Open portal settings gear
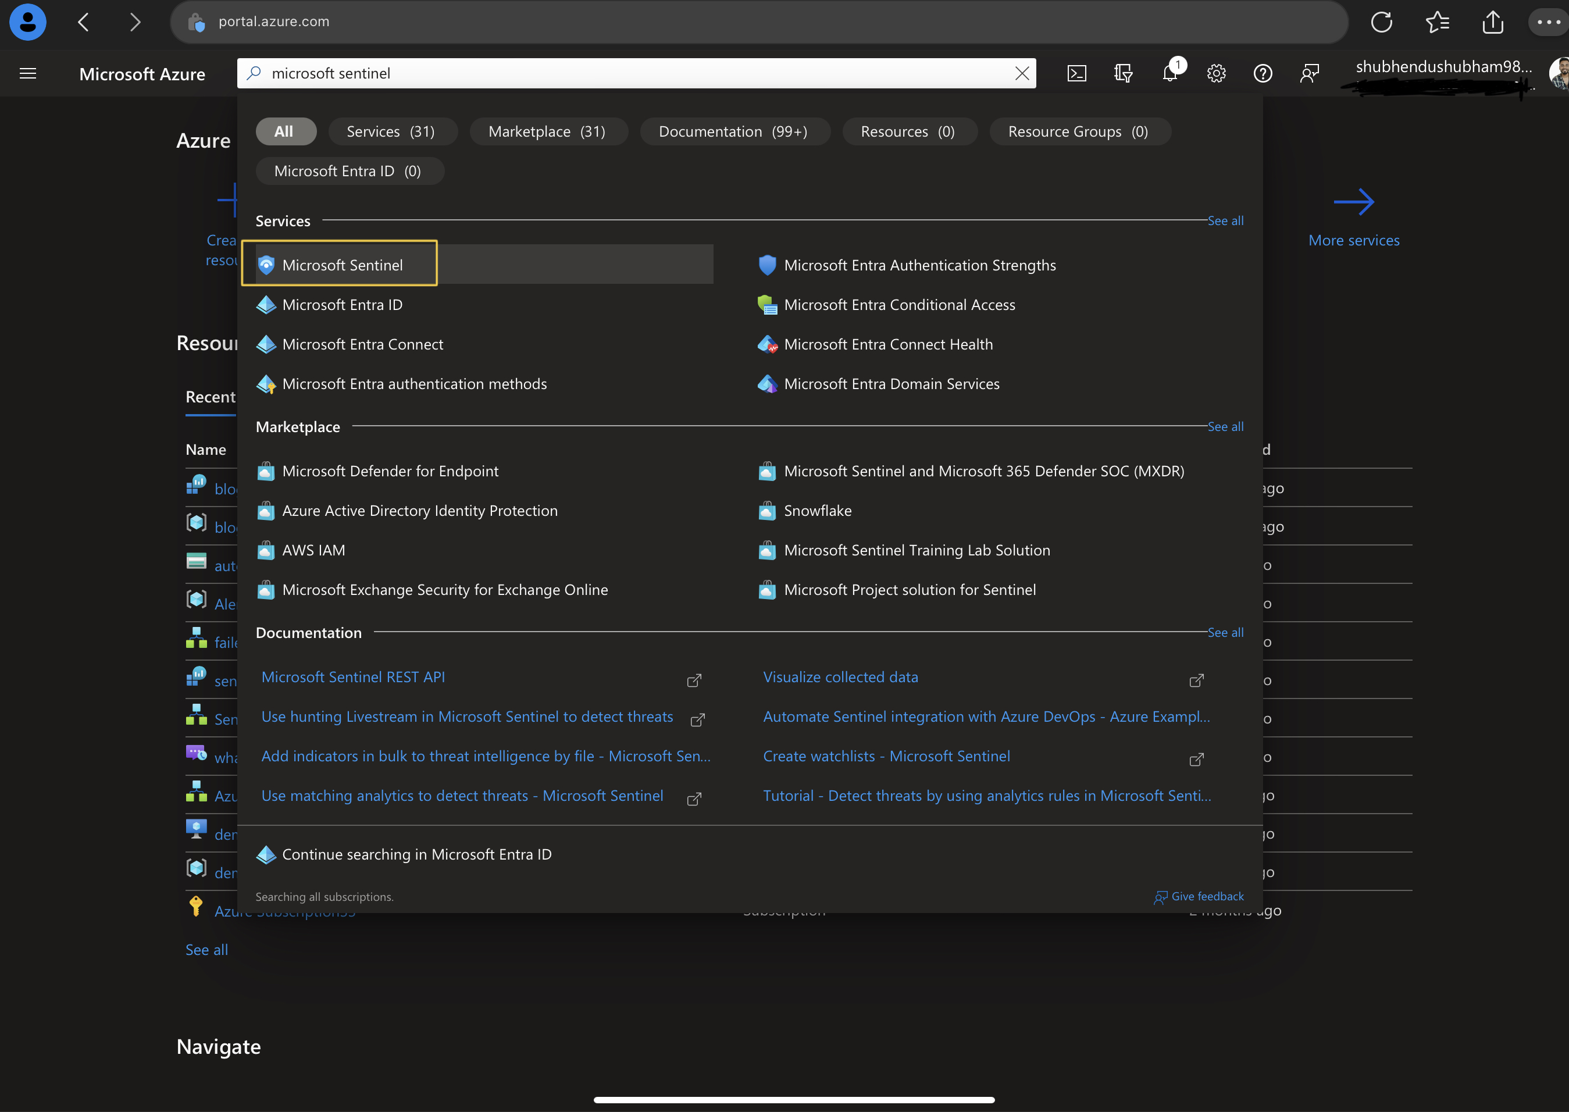This screenshot has height=1112, width=1569. 1217,73
